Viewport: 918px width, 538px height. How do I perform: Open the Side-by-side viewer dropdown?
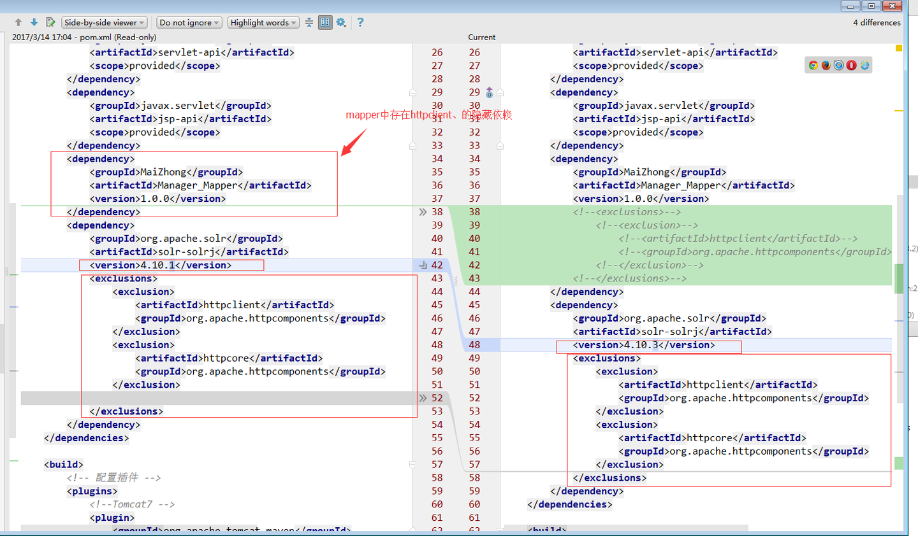pos(104,22)
